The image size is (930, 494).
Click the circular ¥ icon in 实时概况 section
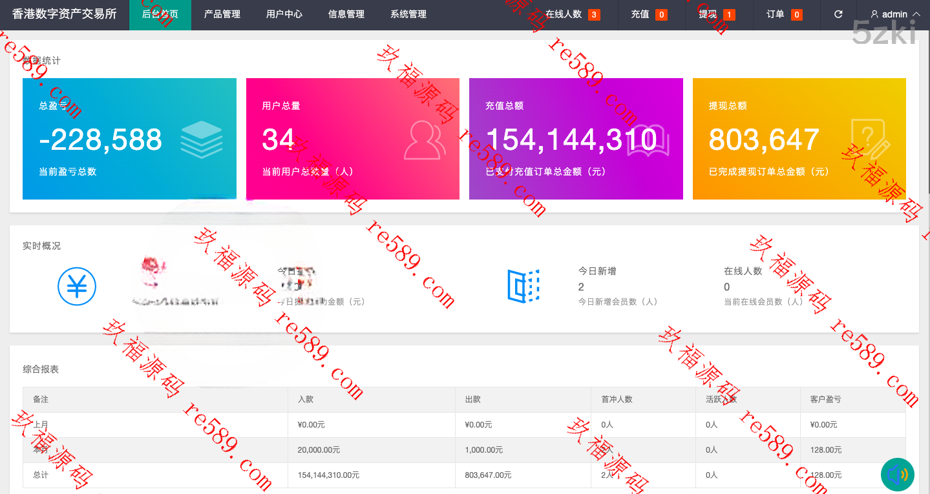pyautogui.click(x=76, y=286)
